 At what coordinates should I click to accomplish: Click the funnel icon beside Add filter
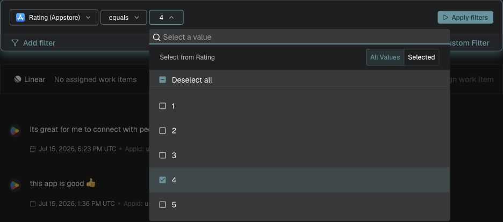pos(15,43)
